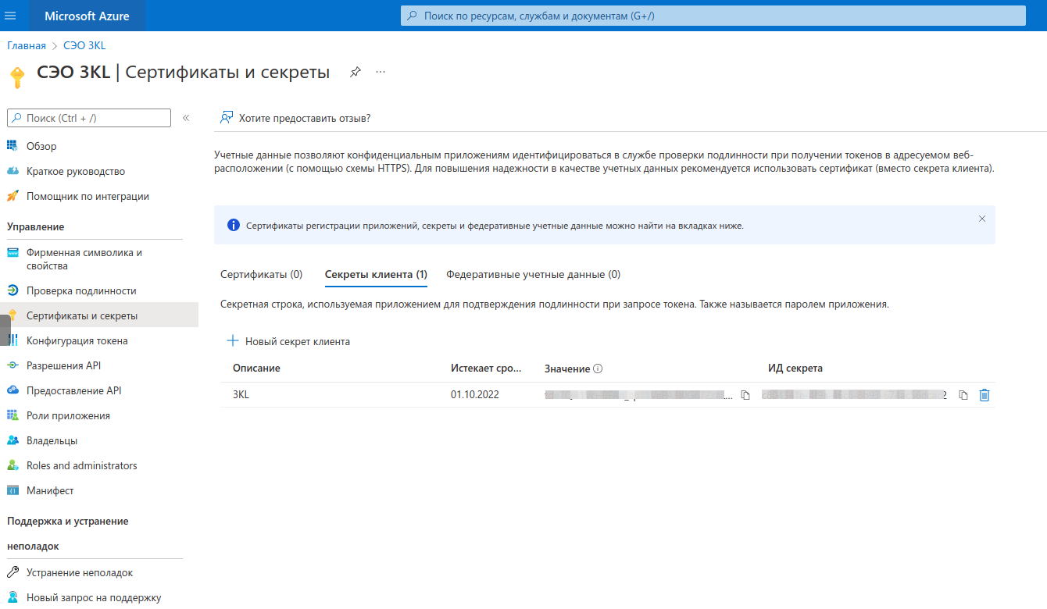
Task: Click the Конфигурация токена bars icon
Action: click(x=13, y=340)
